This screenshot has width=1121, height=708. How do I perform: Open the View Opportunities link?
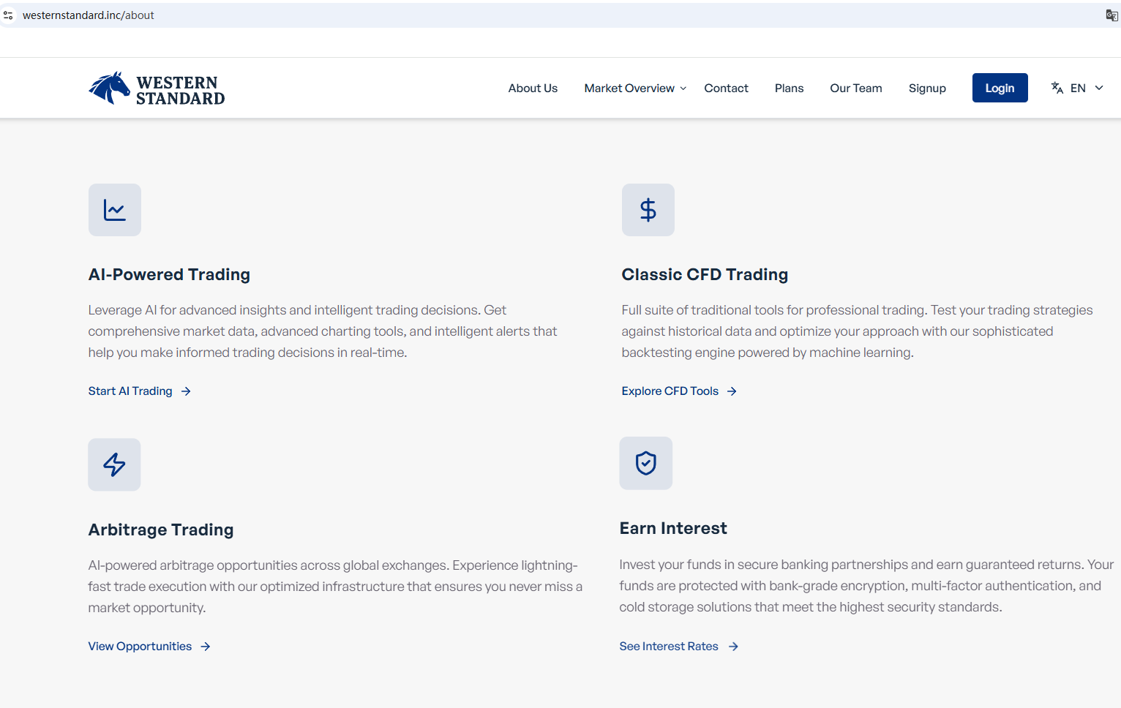140,647
